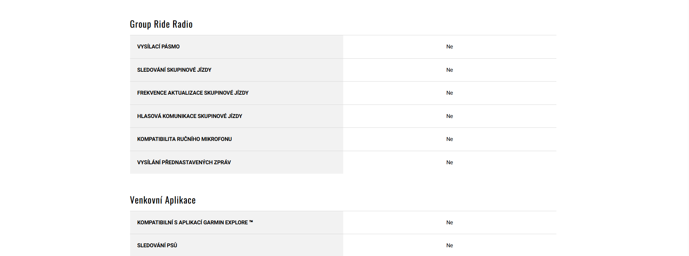The image size is (689, 256).
Task: Click Ne value for Hlasová komunikace skupinové jízdy
Action: 449,116
